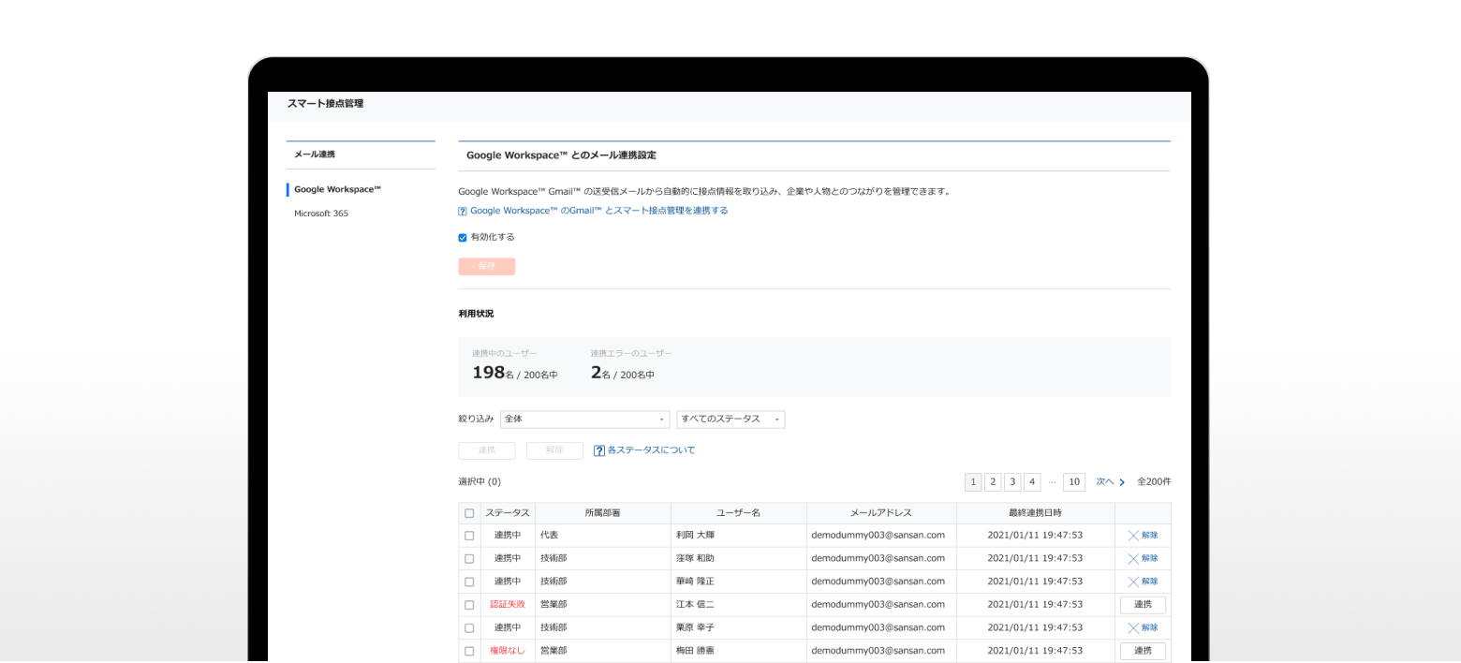This screenshot has height=663, width=1461.
Task: Click the last sync date in 江本 信二 row
Action: (1035, 605)
